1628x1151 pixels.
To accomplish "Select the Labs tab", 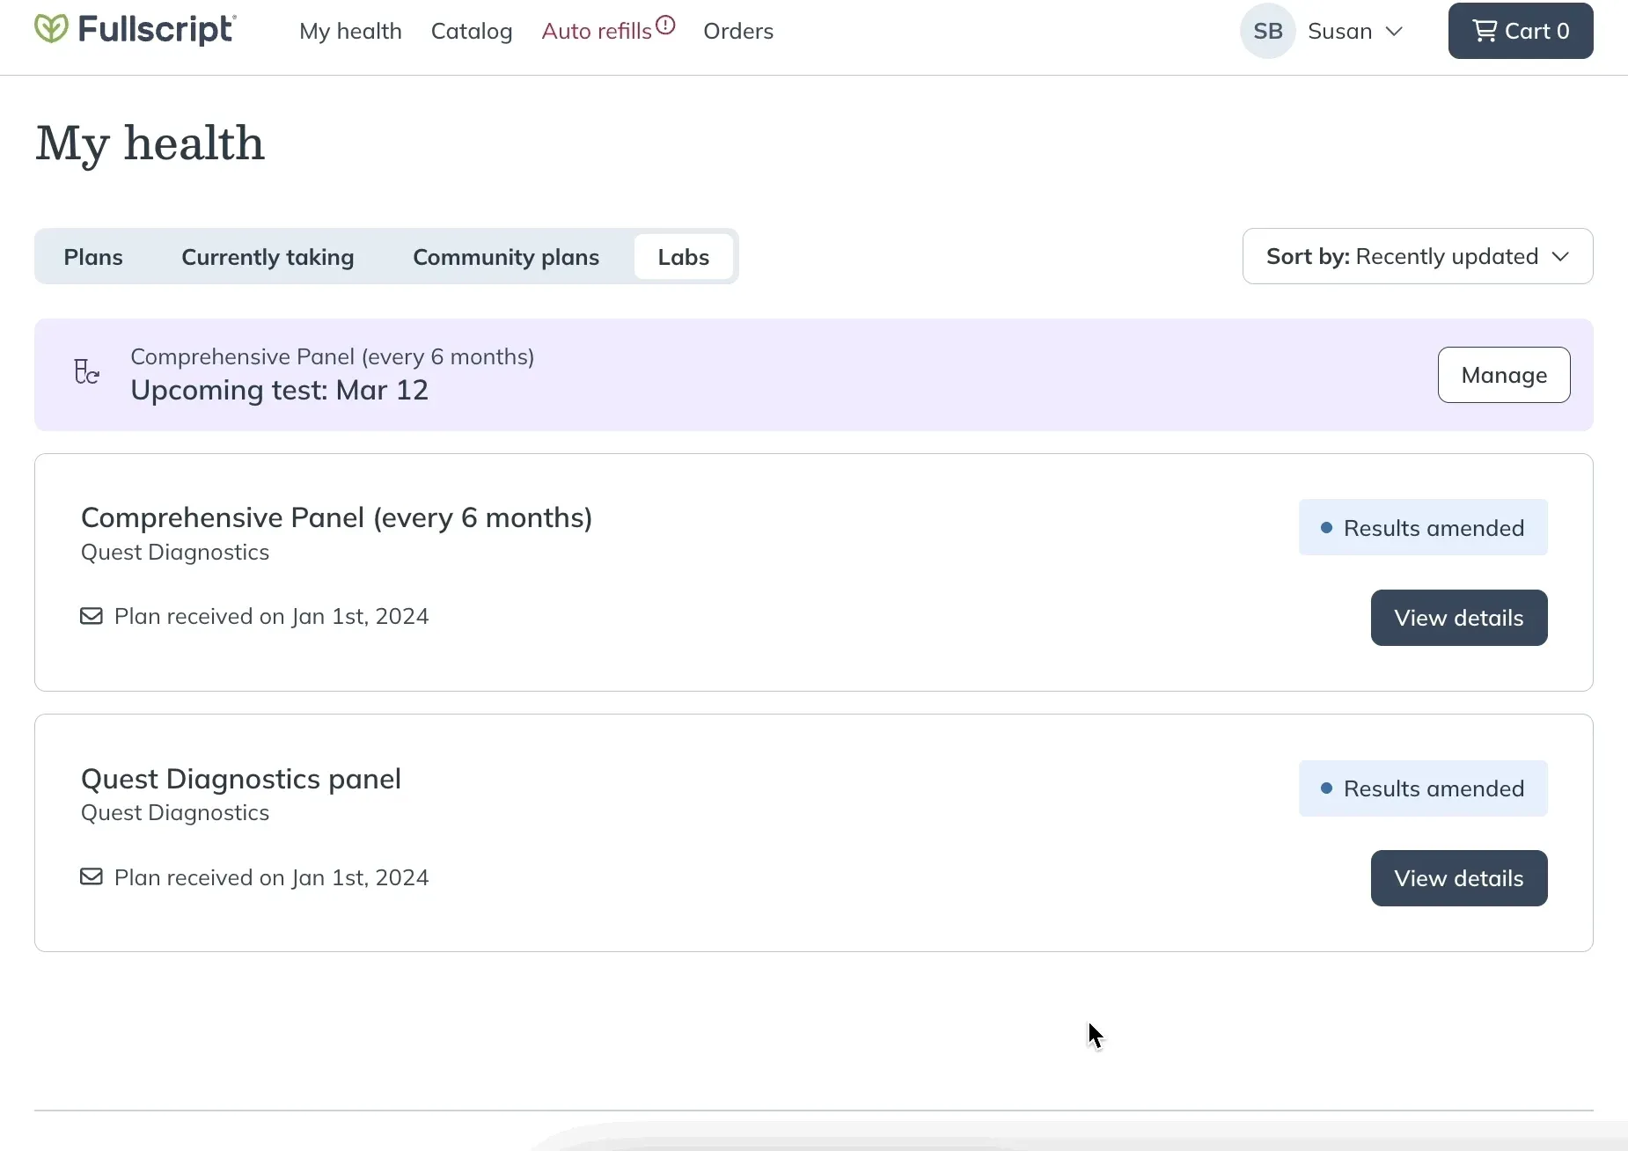I will click(x=684, y=257).
